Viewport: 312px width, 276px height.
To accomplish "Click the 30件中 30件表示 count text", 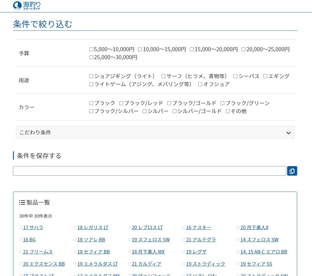I will (x=36, y=216).
